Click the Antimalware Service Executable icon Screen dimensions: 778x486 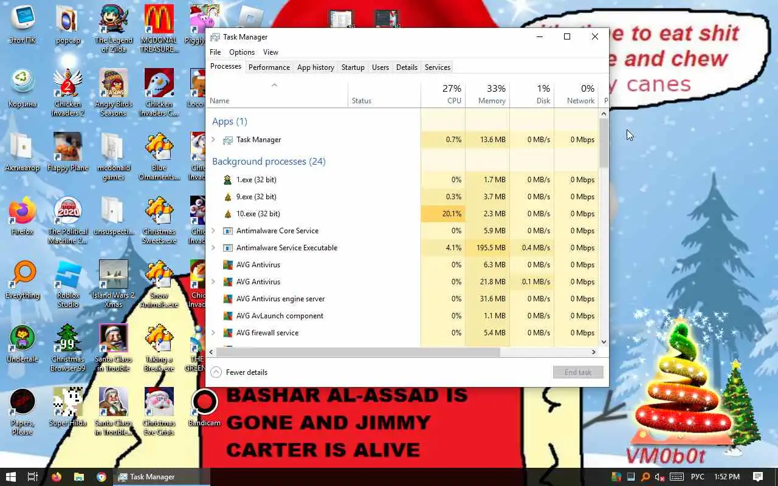(x=228, y=248)
